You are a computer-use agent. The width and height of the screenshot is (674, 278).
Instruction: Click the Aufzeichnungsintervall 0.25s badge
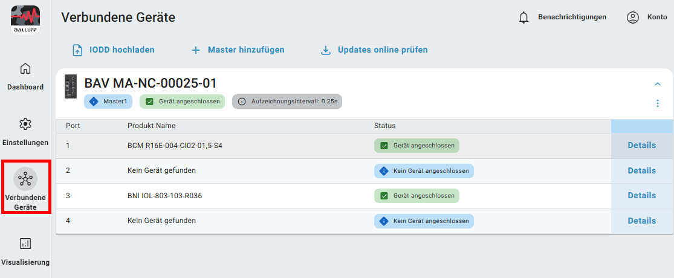tap(287, 102)
